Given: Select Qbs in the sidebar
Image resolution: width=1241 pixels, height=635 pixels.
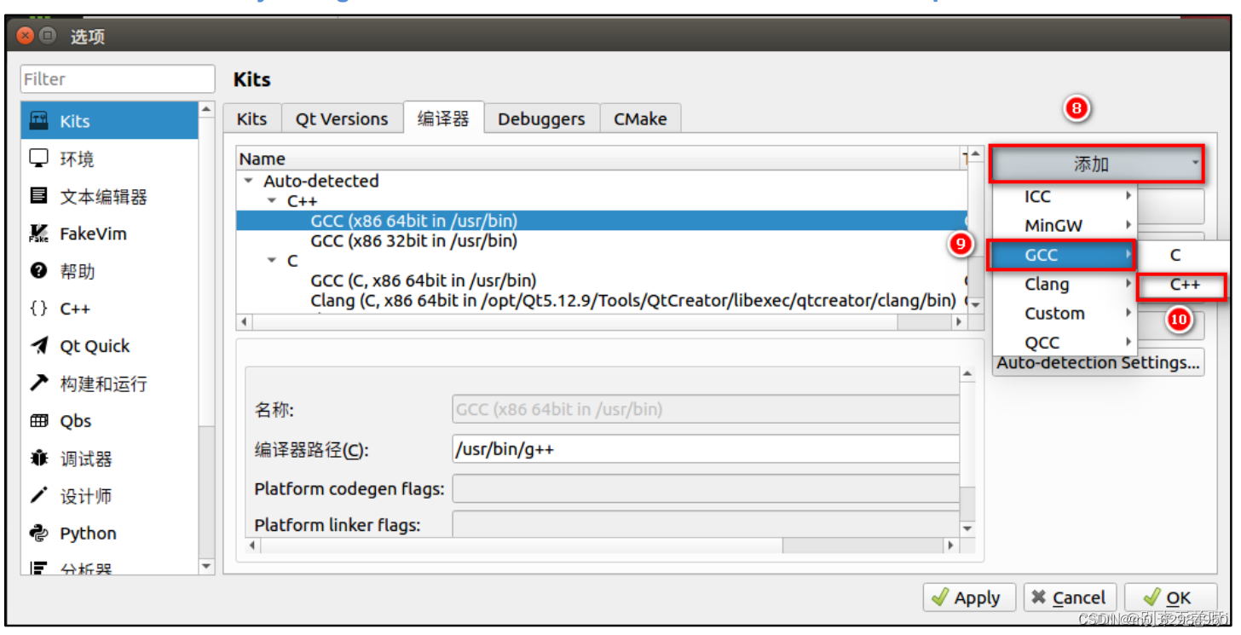Looking at the screenshot, I should coord(72,420).
